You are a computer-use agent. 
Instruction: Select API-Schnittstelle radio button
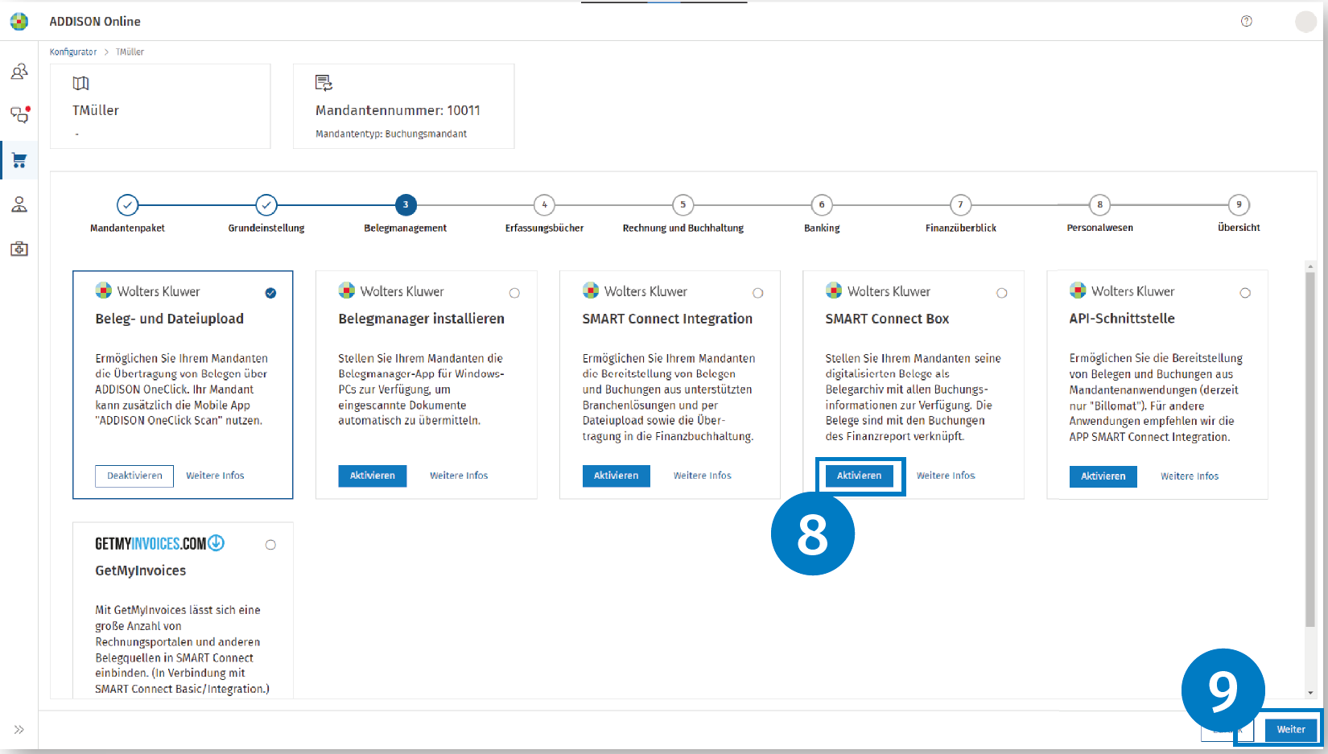[1245, 293]
